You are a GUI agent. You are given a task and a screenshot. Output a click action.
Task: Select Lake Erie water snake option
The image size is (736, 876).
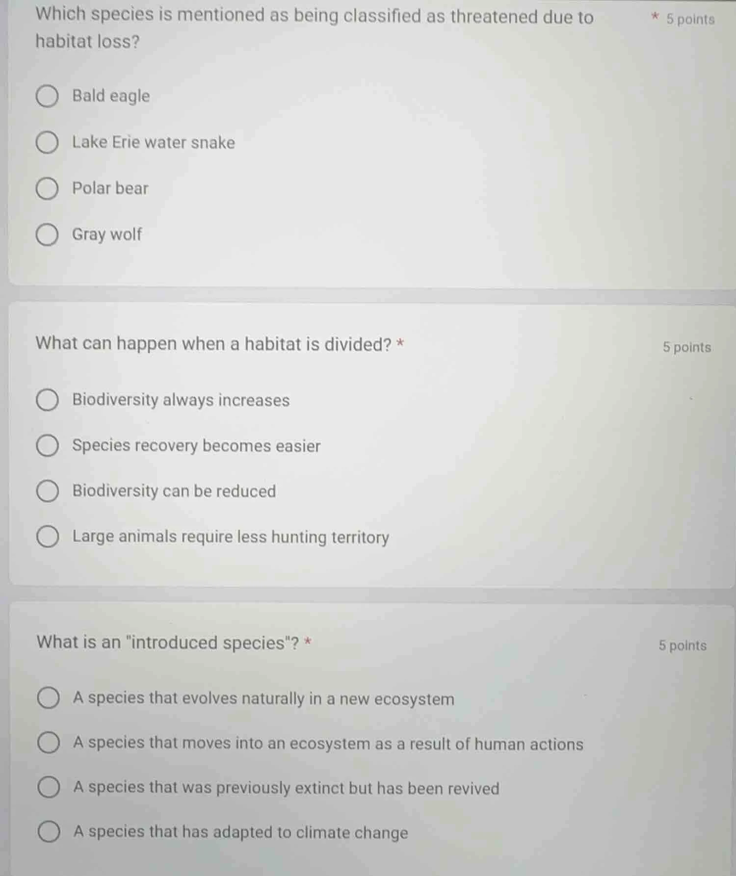(48, 143)
